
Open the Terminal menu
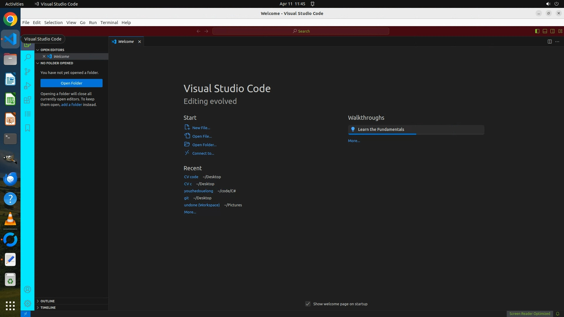pos(109,23)
